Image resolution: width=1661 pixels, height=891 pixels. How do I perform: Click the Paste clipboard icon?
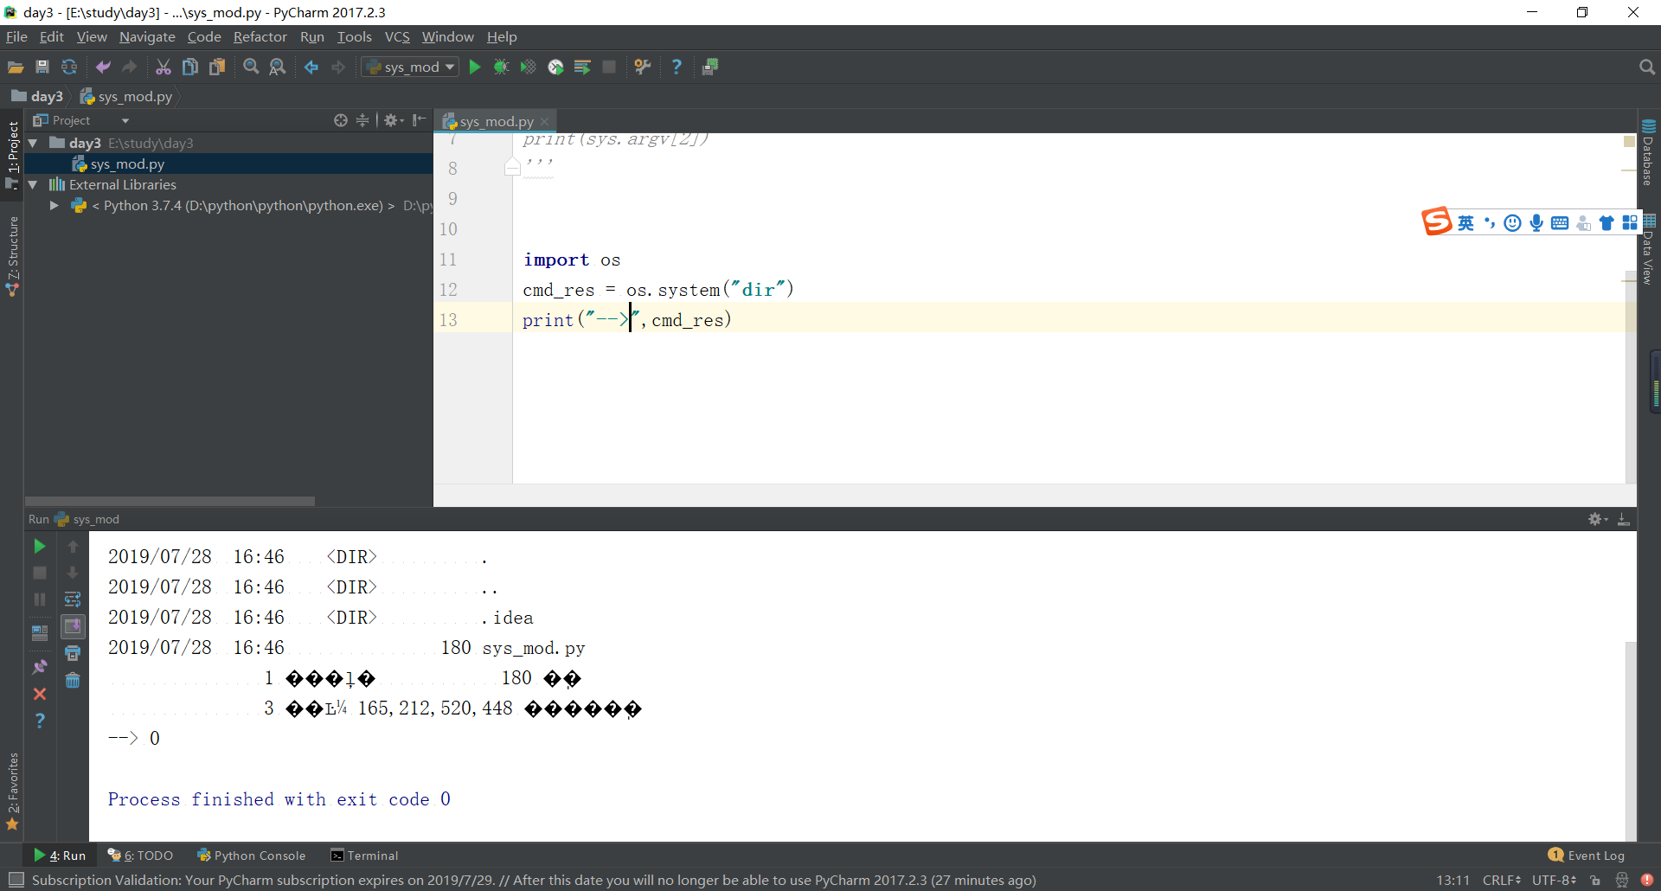click(x=217, y=67)
